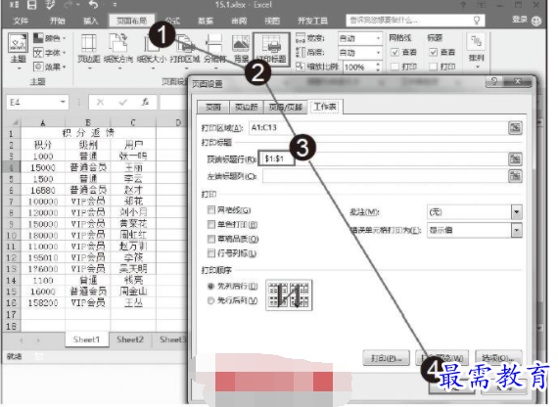This screenshot has height=407, width=558.
Task: Open the Insert (插入) tab
Action: point(90,21)
